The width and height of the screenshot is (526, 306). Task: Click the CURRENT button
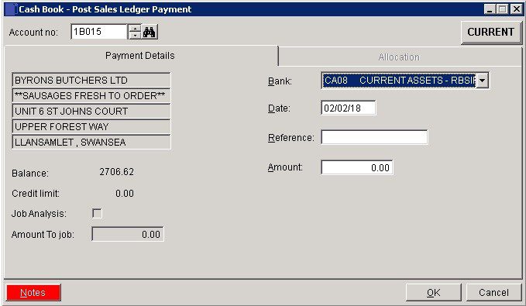coord(491,33)
